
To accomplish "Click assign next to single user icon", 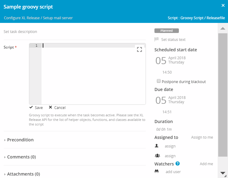I will (170, 146).
